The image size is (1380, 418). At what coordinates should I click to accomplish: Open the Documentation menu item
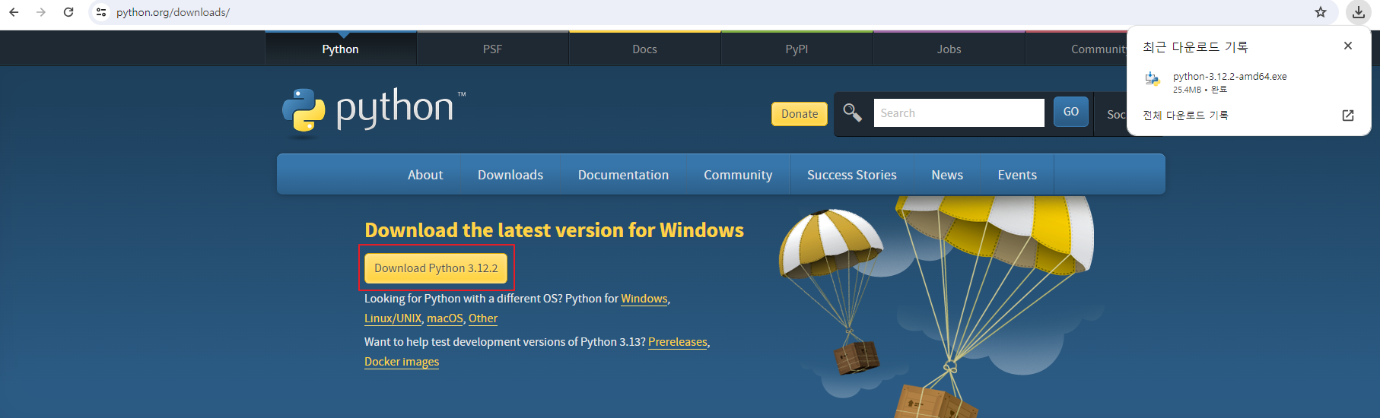coord(623,175)
